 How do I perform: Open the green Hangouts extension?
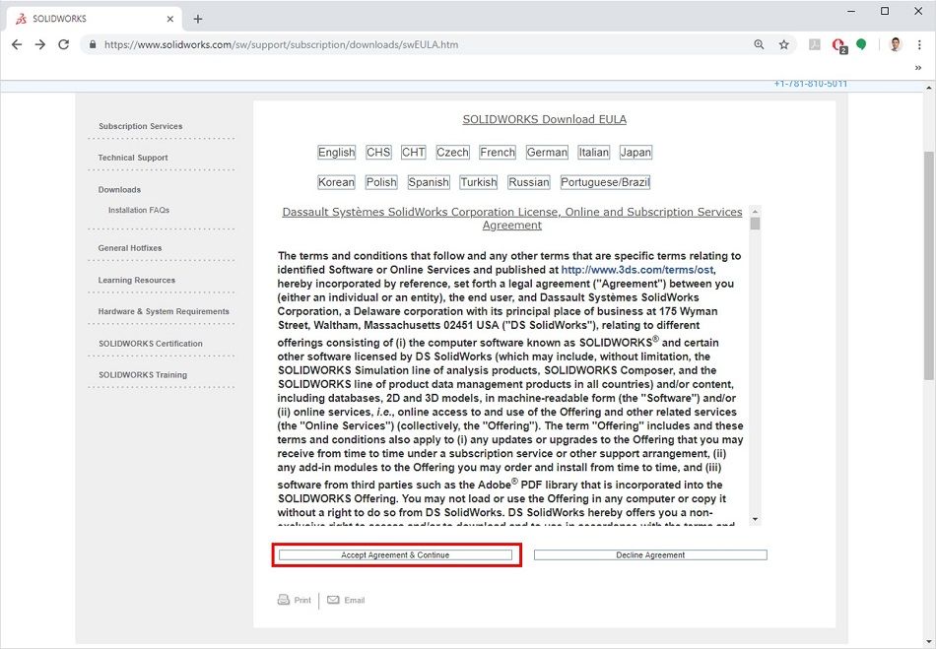[862, 44]
